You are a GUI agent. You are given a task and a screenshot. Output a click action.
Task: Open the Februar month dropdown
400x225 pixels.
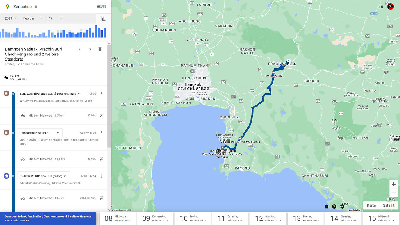coord(33,18)
